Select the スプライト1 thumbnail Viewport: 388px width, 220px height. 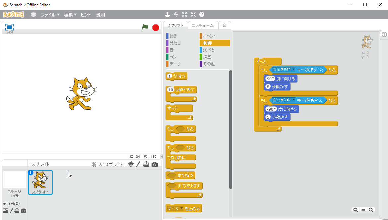click(x=40, y=183)
